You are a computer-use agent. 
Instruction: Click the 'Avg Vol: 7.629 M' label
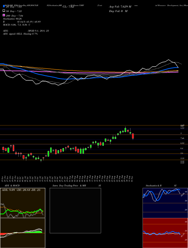click(120, 7)
